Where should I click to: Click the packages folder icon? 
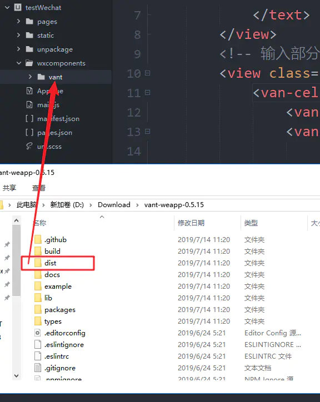click(38, 309)
